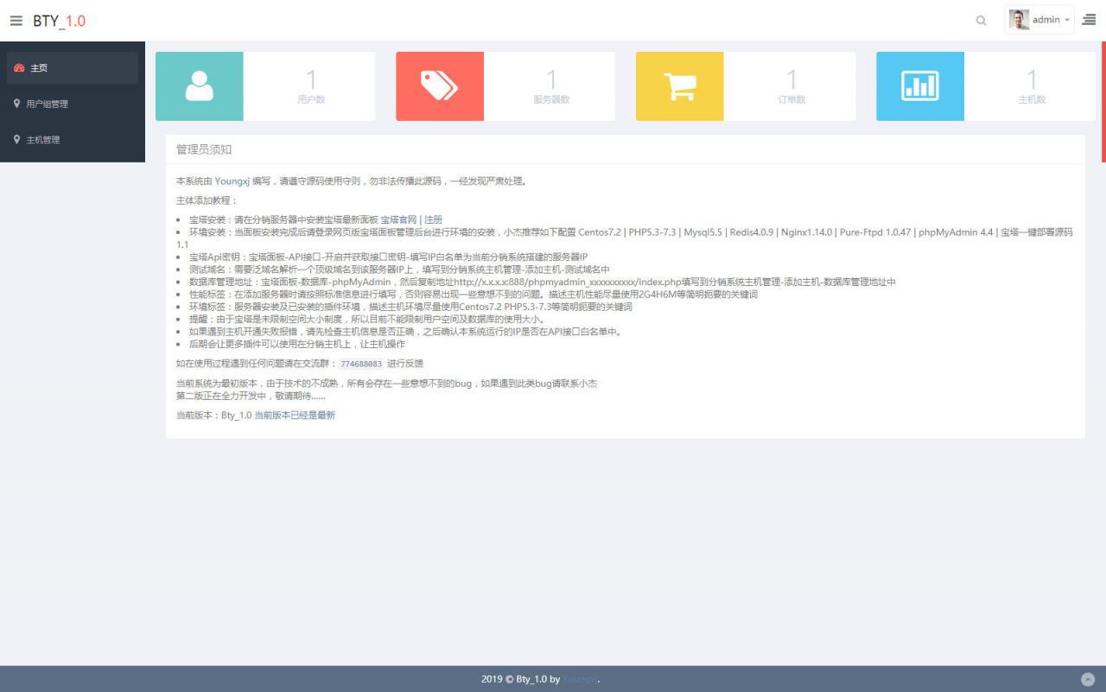The height and width of the screenshot is (692, 1106).
Task: Click the yellow shopping cart icon on 订单数 card
Action: point(679,86)
